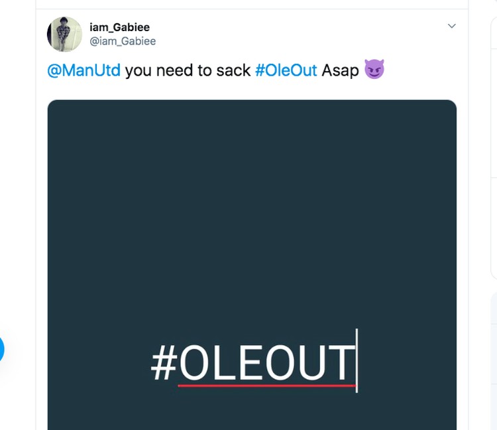Click the gray lower panel at right edge
Screen dimensions: 497x430
click(494, 362)
